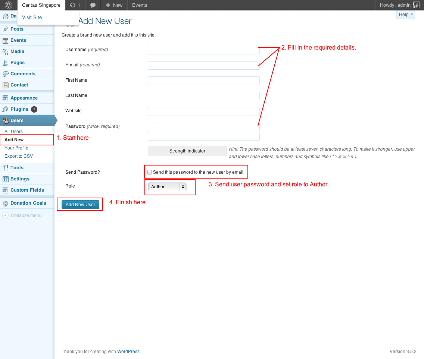Screen dimensions: 424x359
Task: Open the Caritas Singapore site menu
Action: [41, 5]
